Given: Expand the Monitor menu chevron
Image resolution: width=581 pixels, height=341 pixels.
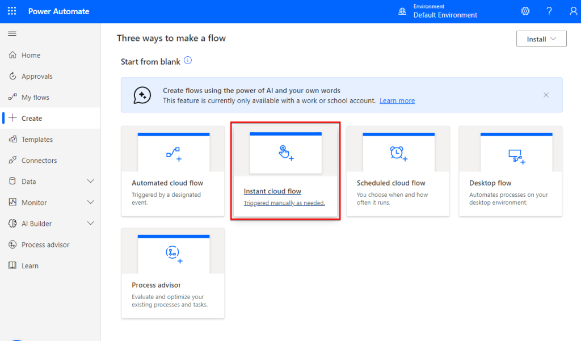Looking at the screenshot, I should [90, 202].
